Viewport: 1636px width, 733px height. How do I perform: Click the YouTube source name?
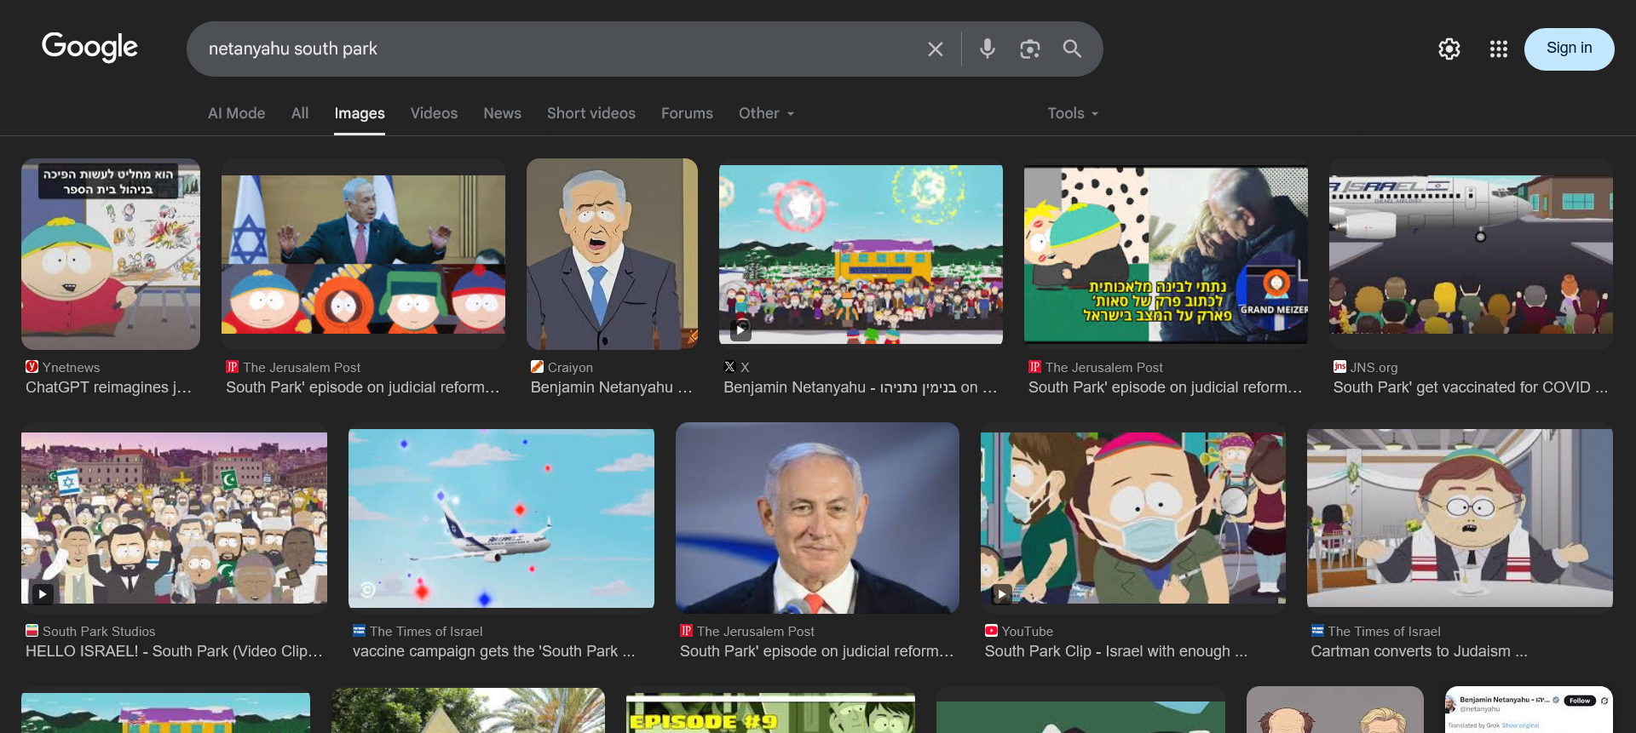point(1028,632)
